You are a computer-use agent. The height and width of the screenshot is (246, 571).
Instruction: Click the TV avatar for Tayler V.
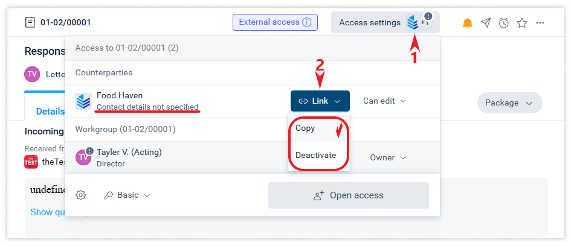point(83,157)
